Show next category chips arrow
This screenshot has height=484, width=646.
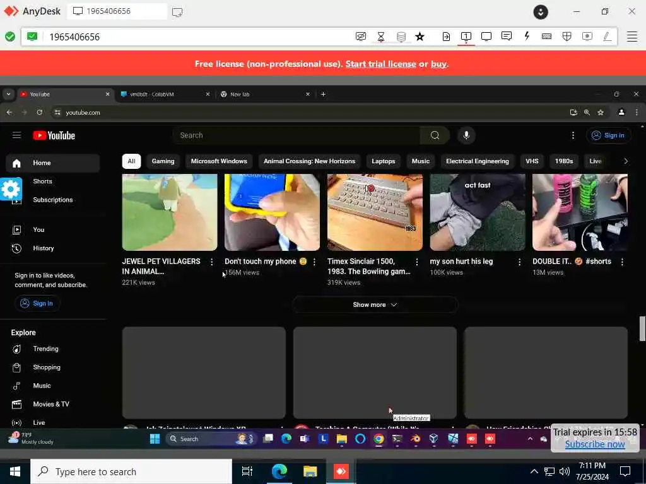(625, 161)
